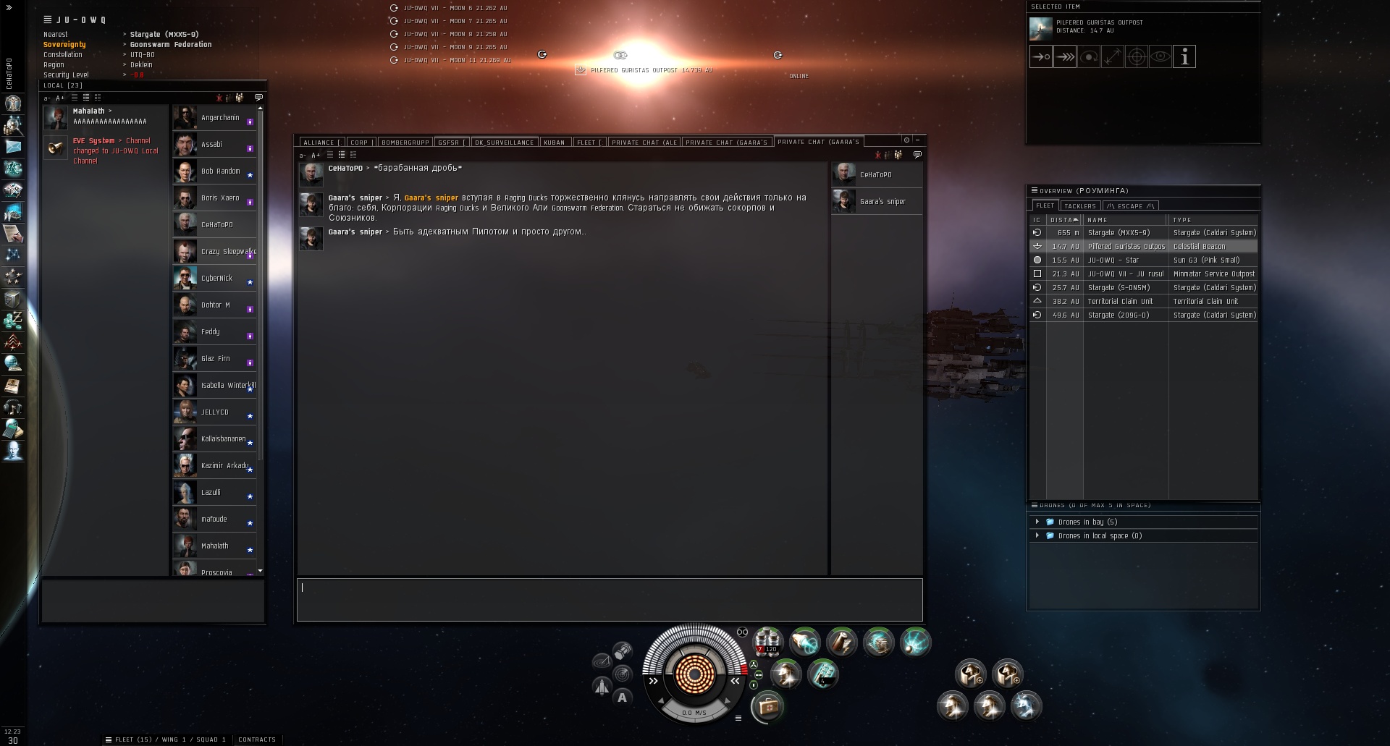
Task: Click the red X icon in the Local chat toolbar
Action: (x=219, y=98)
